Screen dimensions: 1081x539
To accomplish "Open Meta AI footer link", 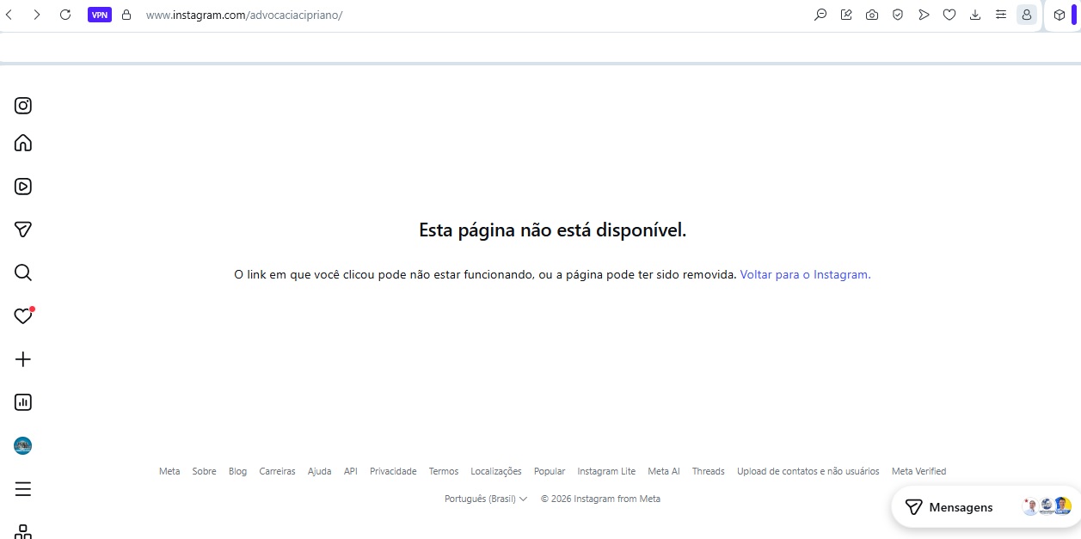I will (664, 471).
